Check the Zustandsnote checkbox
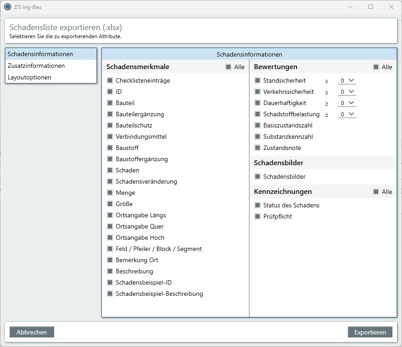 pyautogui.click(x=258, y=148)
